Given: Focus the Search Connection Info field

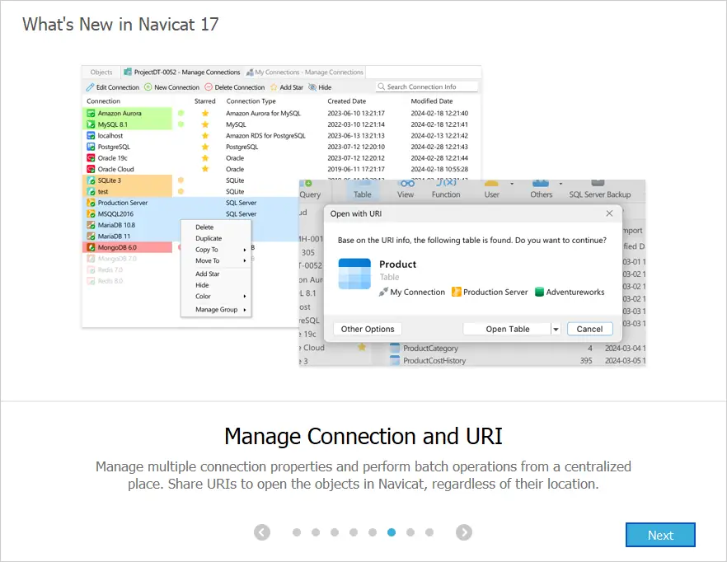Looking at the screenshot, I should click(427, 87).
